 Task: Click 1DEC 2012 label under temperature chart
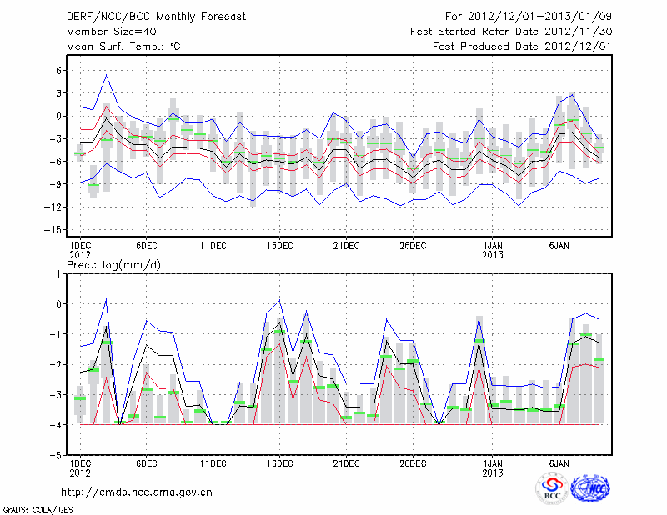tap(80, 249)
